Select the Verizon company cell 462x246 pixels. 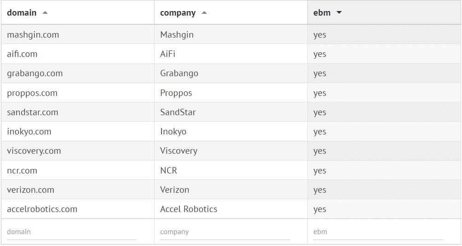coord(174,190)
